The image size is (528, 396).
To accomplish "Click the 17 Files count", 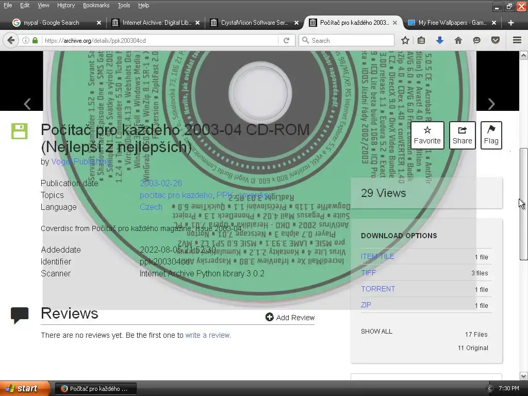I will coord(476,334).
